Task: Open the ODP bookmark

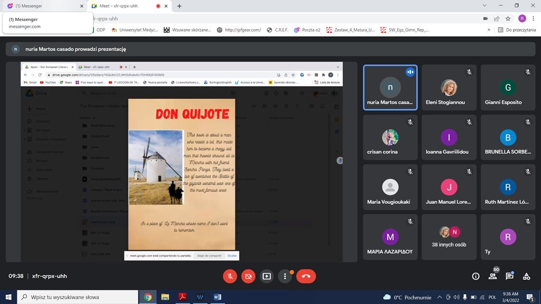Action: 101,30
